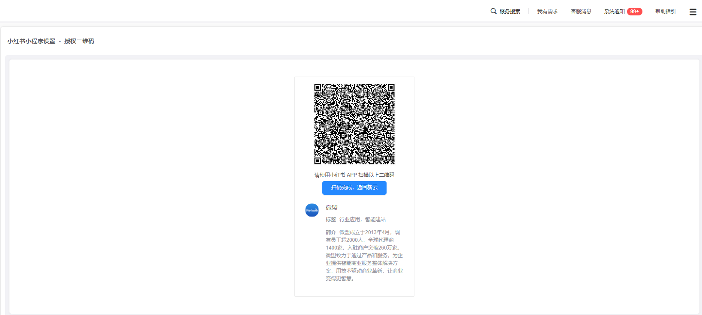The image size is (702, 315).
Task: Click the authorization QR code image
Action: (354, 124)
